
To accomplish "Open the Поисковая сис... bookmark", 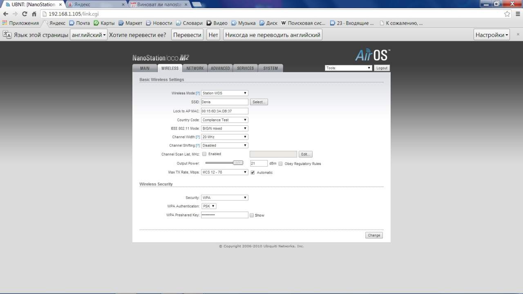I will tap(304, 23).
